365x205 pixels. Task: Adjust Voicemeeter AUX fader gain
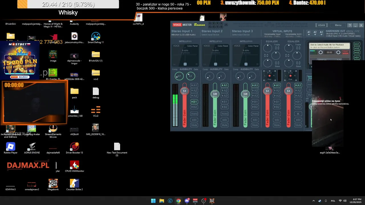[288, 91]
